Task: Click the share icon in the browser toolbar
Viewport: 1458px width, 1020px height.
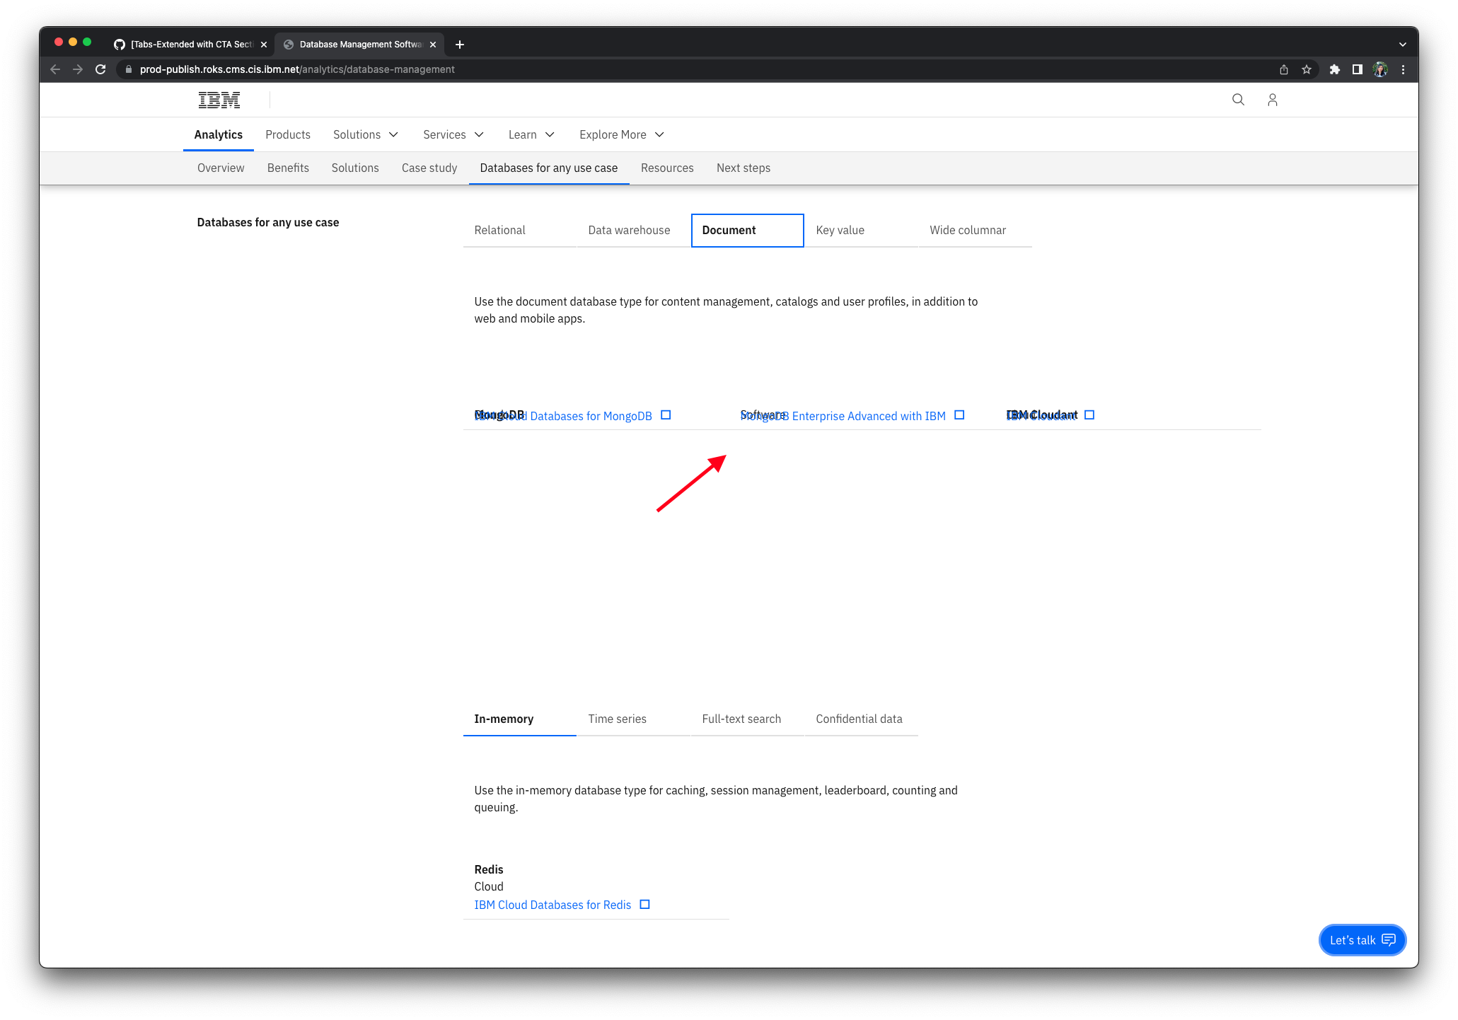Action: (1283, 69)
